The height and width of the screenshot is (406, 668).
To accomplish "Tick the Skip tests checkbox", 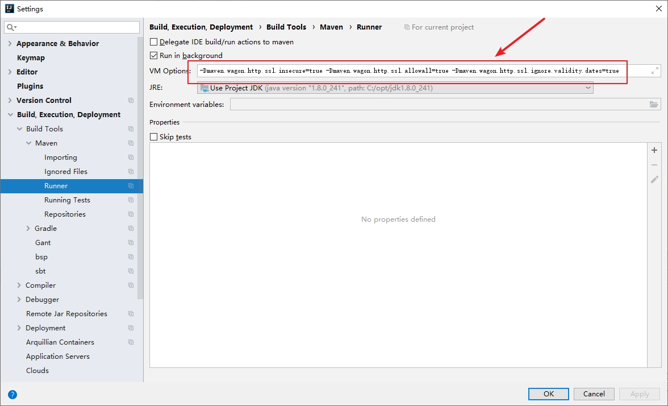I will [154, 137].
